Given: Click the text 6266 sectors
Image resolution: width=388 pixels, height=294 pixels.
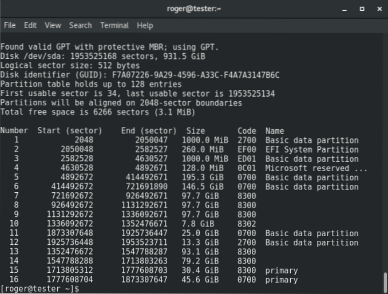Looking at the screenshot, I should (121, 112).
